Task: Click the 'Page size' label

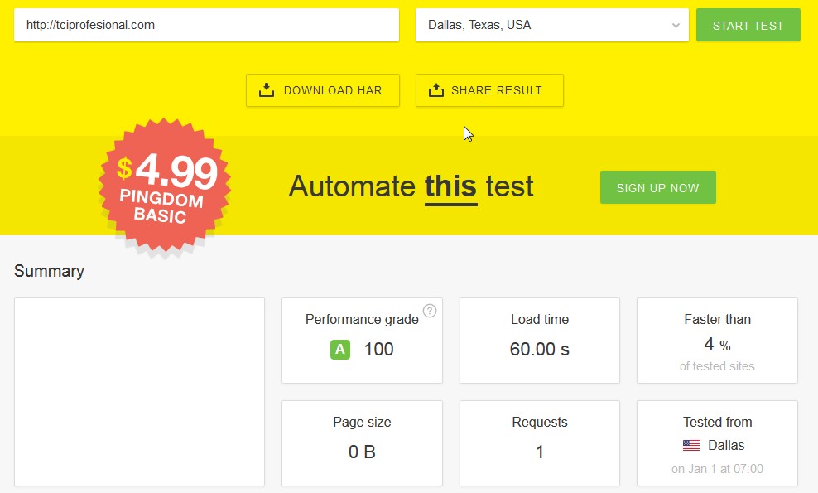Action: 362,422
